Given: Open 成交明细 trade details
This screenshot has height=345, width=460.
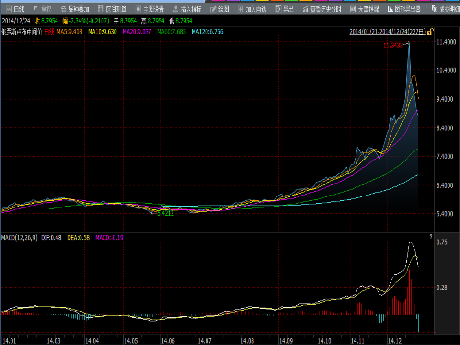Looking at the screenshot, I should 446,10.
